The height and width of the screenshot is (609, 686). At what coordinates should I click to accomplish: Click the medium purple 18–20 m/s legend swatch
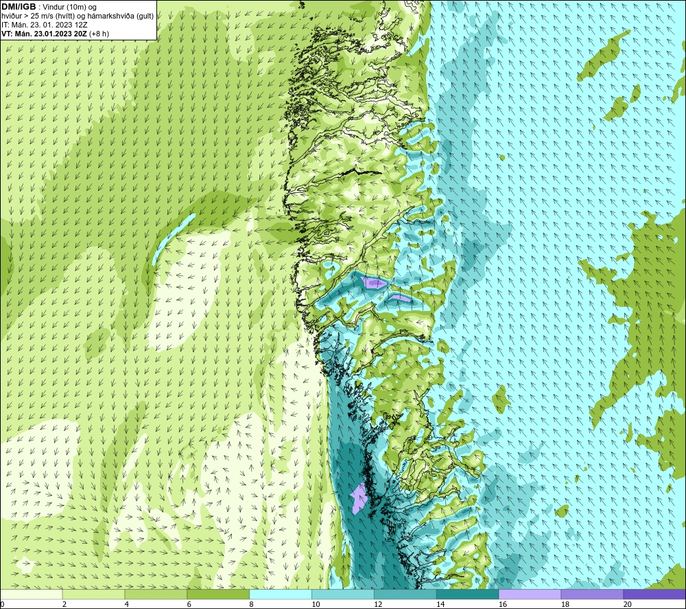coord(593,595)
